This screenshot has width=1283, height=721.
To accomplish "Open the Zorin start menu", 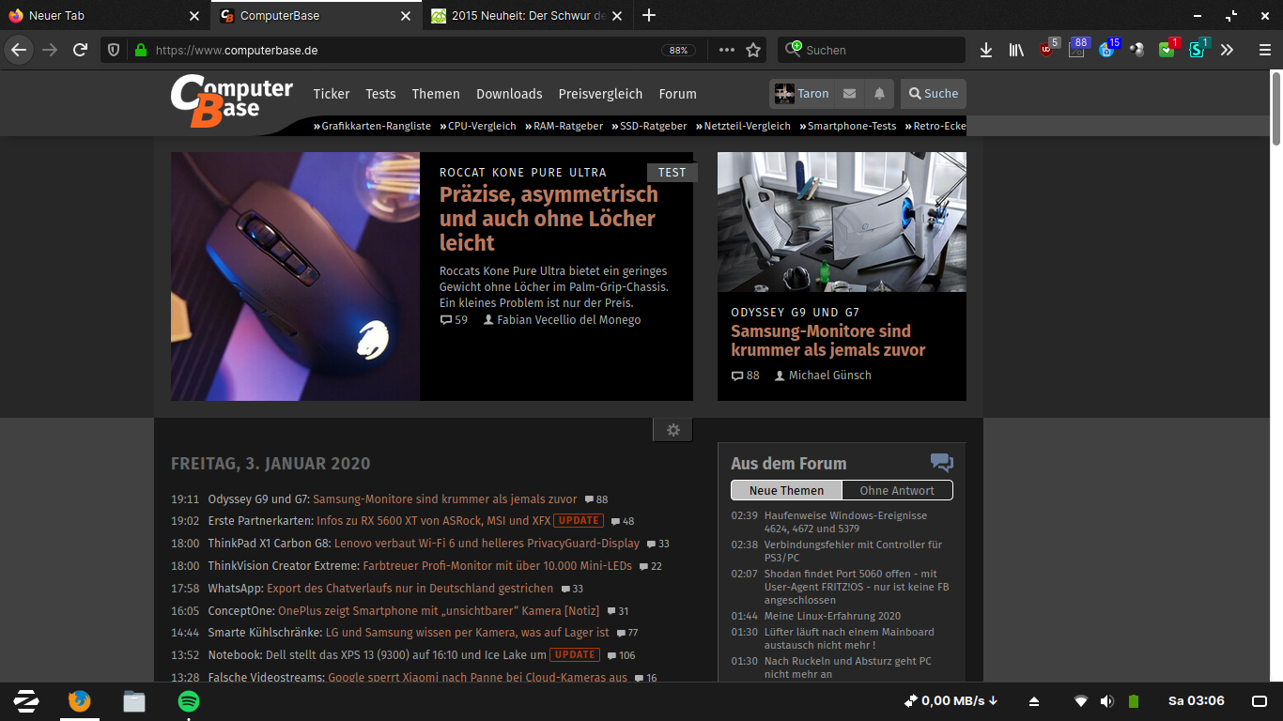I will tap(26, 701).
